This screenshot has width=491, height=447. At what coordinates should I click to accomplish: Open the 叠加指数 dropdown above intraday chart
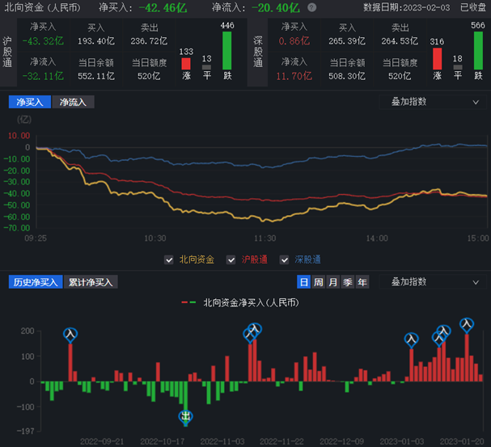coord(431,102)
